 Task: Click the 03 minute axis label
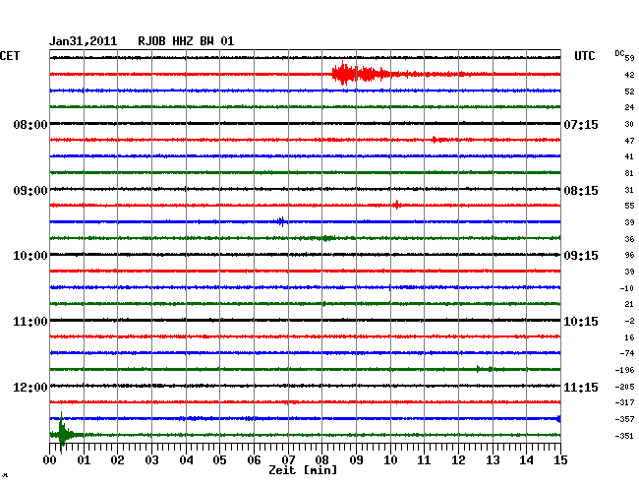152,460
